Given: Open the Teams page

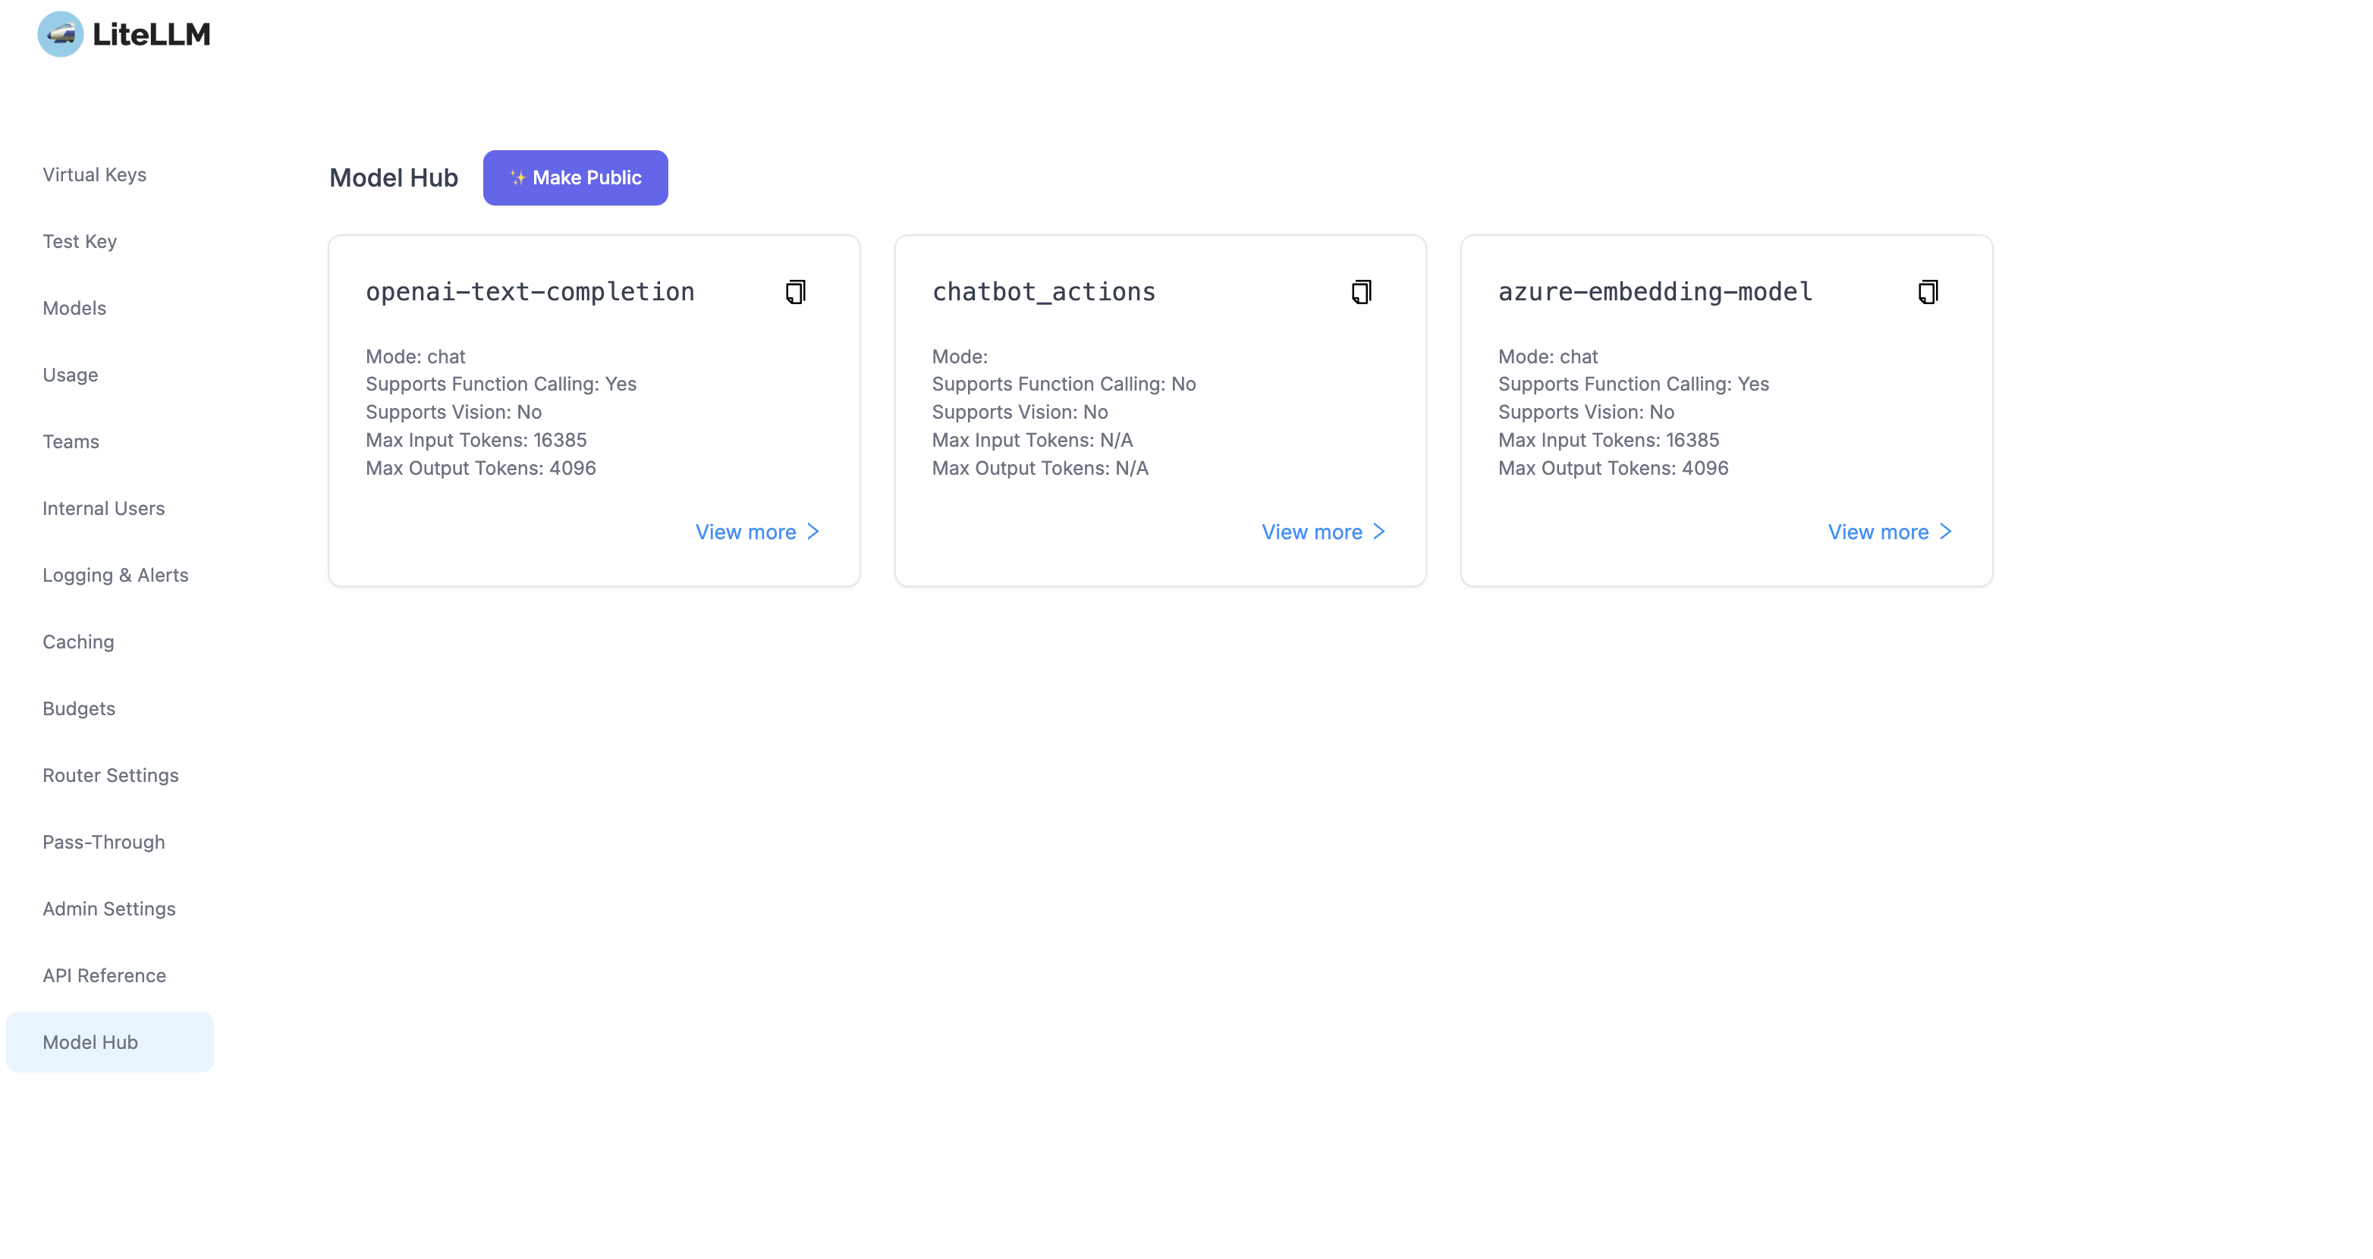Looking at the screenshot, I should [70, 442].
